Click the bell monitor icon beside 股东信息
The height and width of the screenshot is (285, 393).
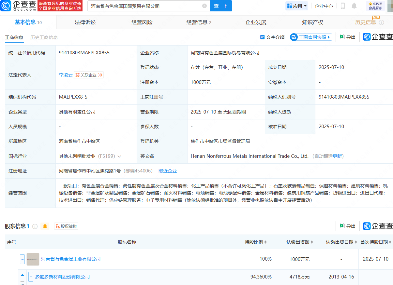tap(45, 226)
